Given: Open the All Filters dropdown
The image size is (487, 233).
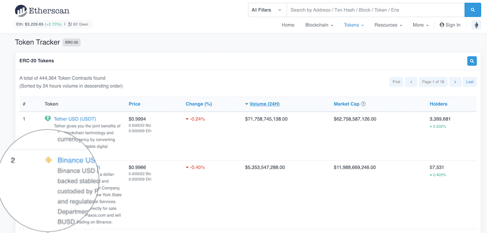Looking at the screenshot, I should (x=267, y=10).
